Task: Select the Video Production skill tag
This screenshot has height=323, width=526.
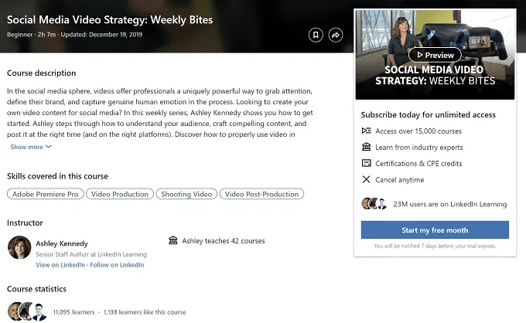Action: coord(119,194)
